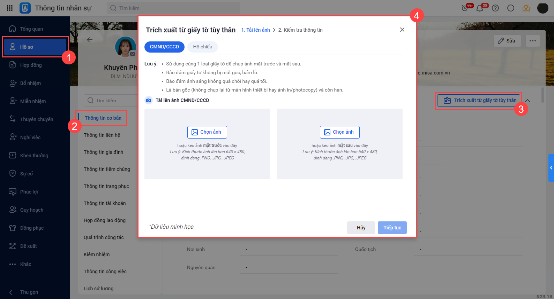Open Hợp đồng in the sidebar menu
The height and width of the screenshot is (299, 554).
tap(31, 65)
